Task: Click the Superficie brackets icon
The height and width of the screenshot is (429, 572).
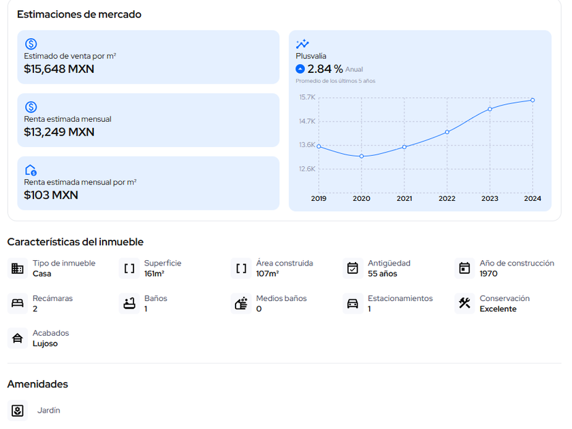Action: pos(129,268)
